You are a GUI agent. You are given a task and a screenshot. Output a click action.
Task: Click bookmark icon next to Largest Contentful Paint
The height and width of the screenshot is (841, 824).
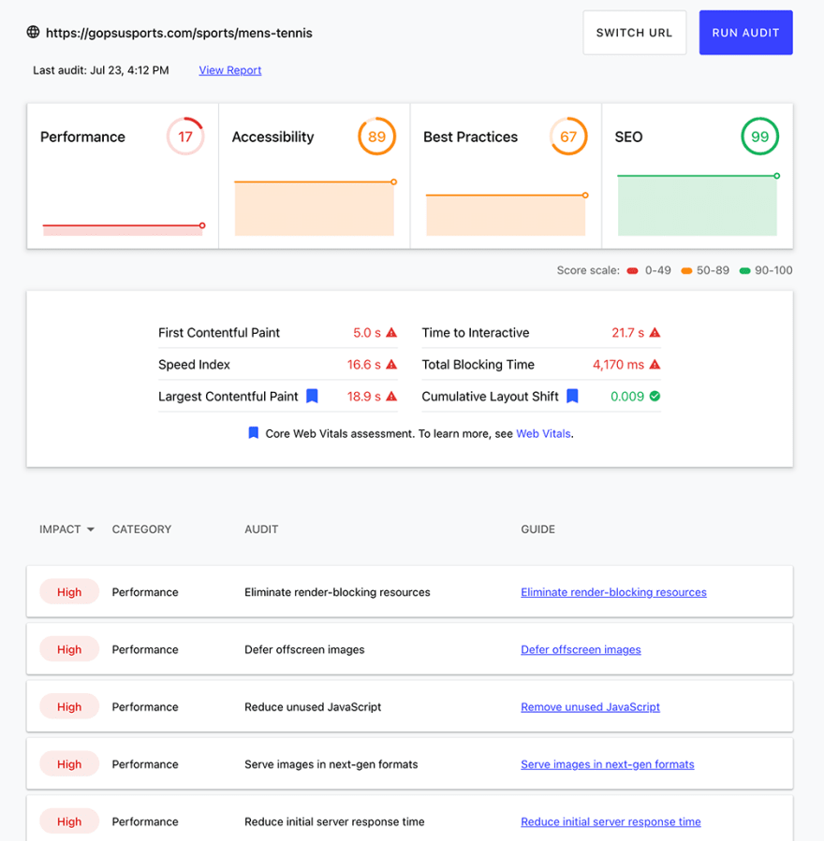(x=312, y=397)
